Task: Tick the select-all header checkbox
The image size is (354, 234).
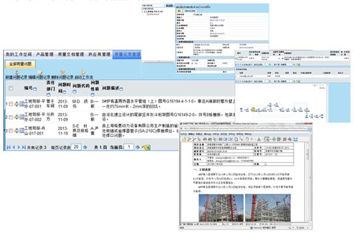Action: (x=11, y=88)
